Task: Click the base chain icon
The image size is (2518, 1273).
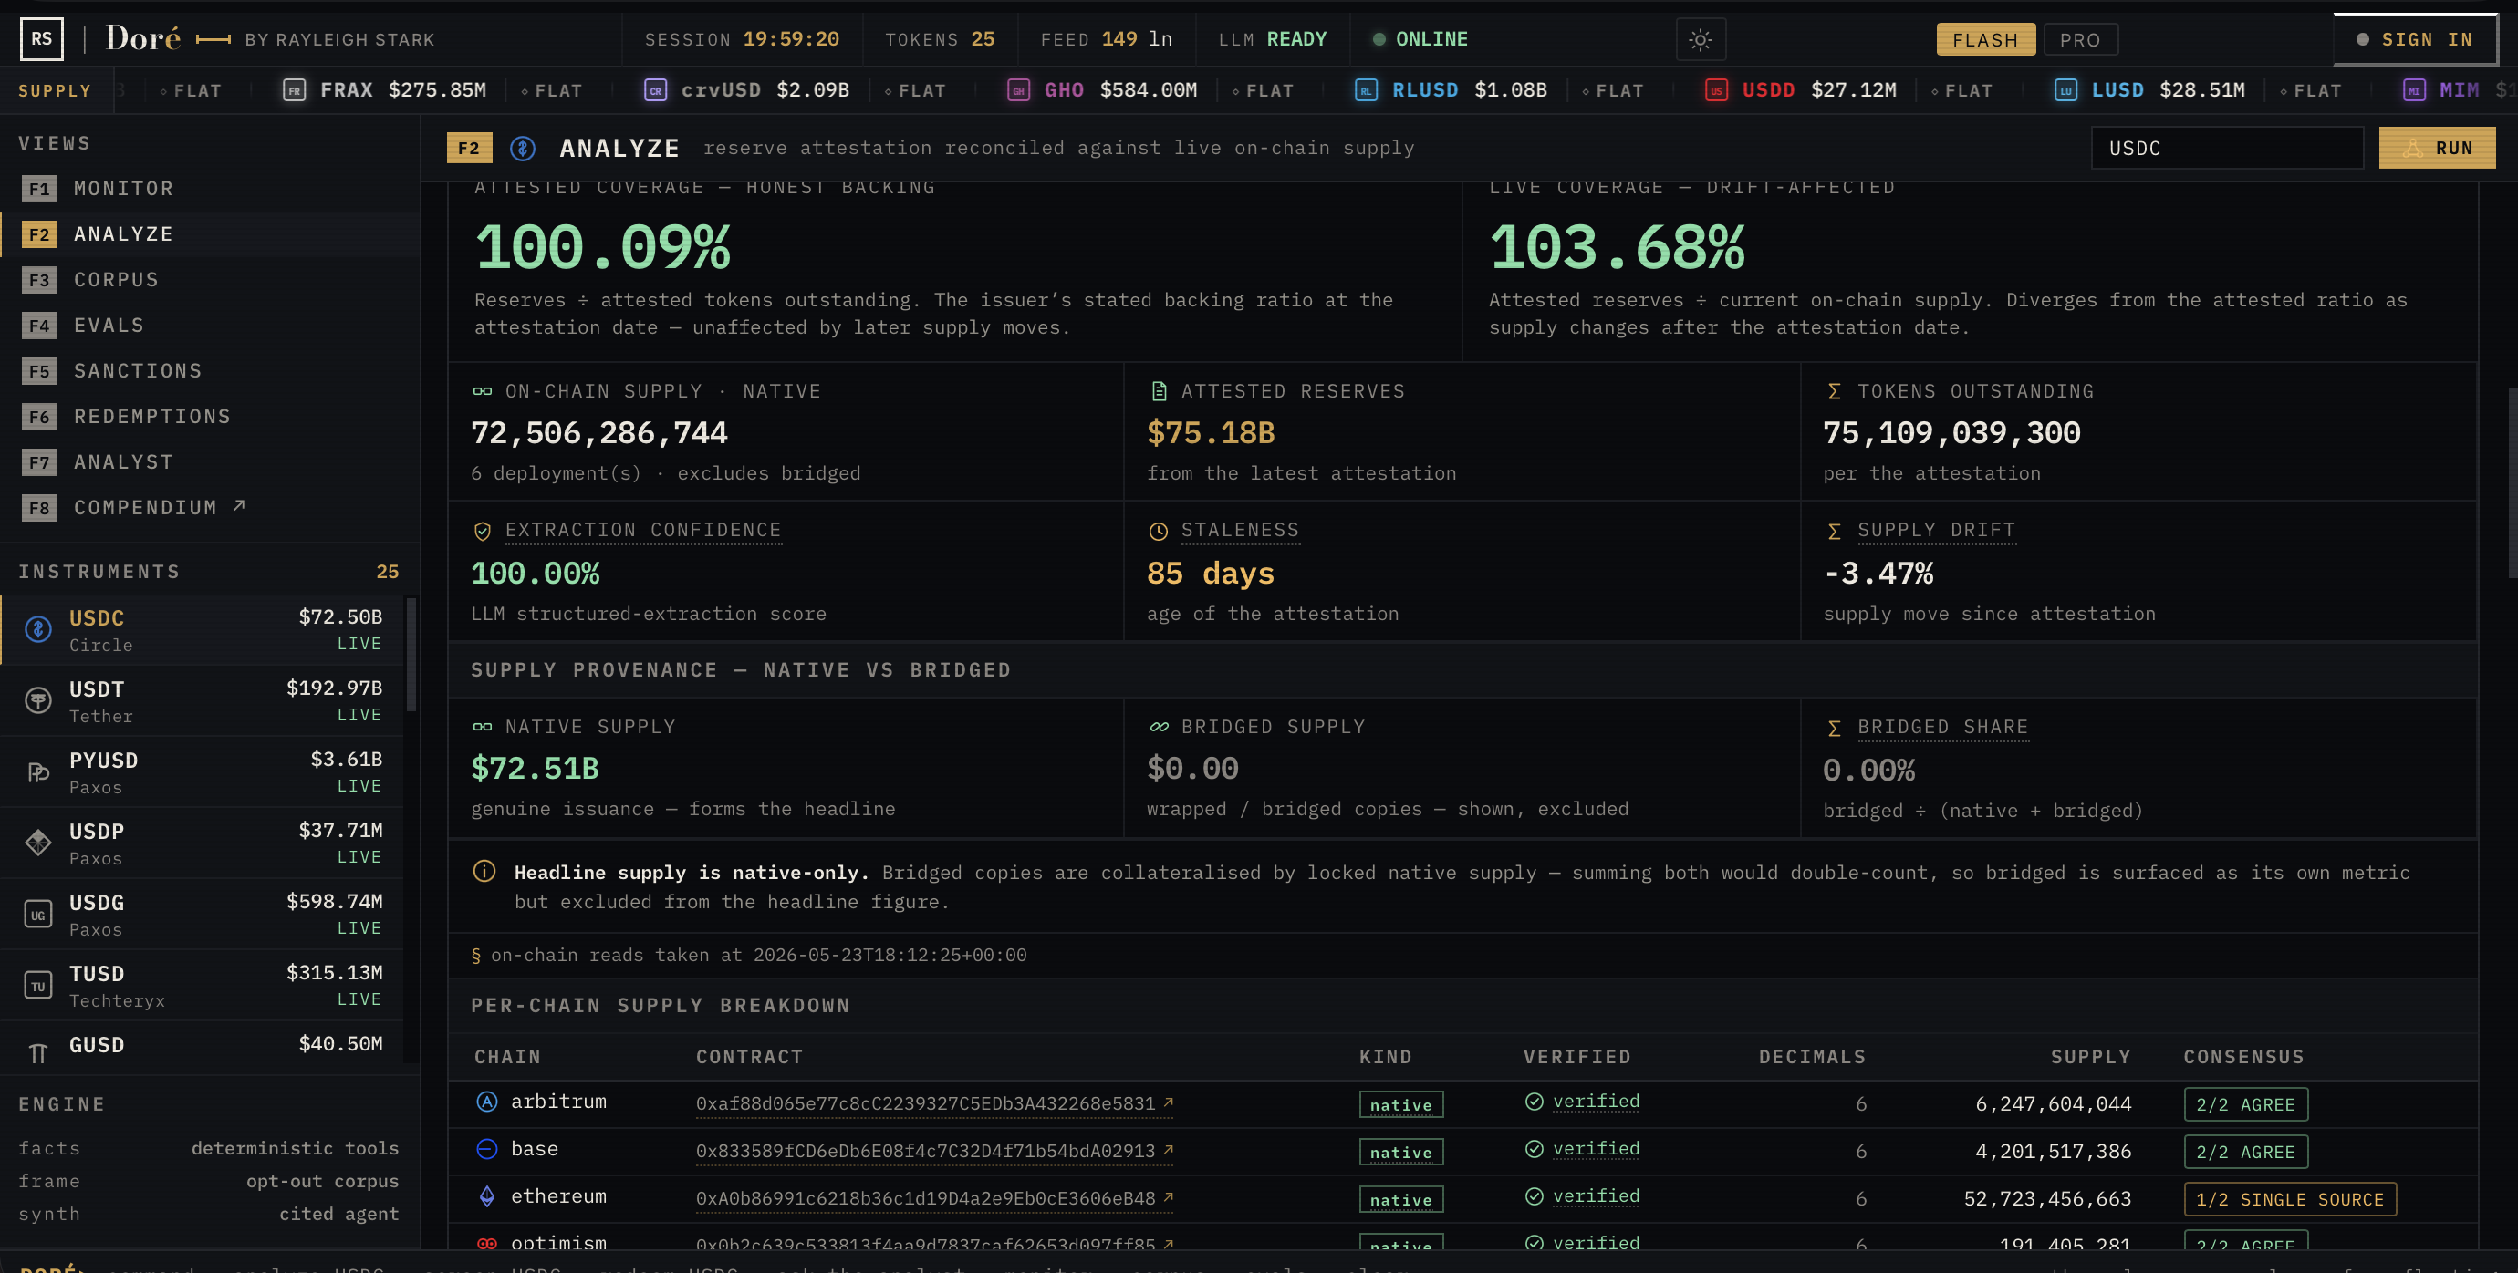Action: tap(487, 1149)
